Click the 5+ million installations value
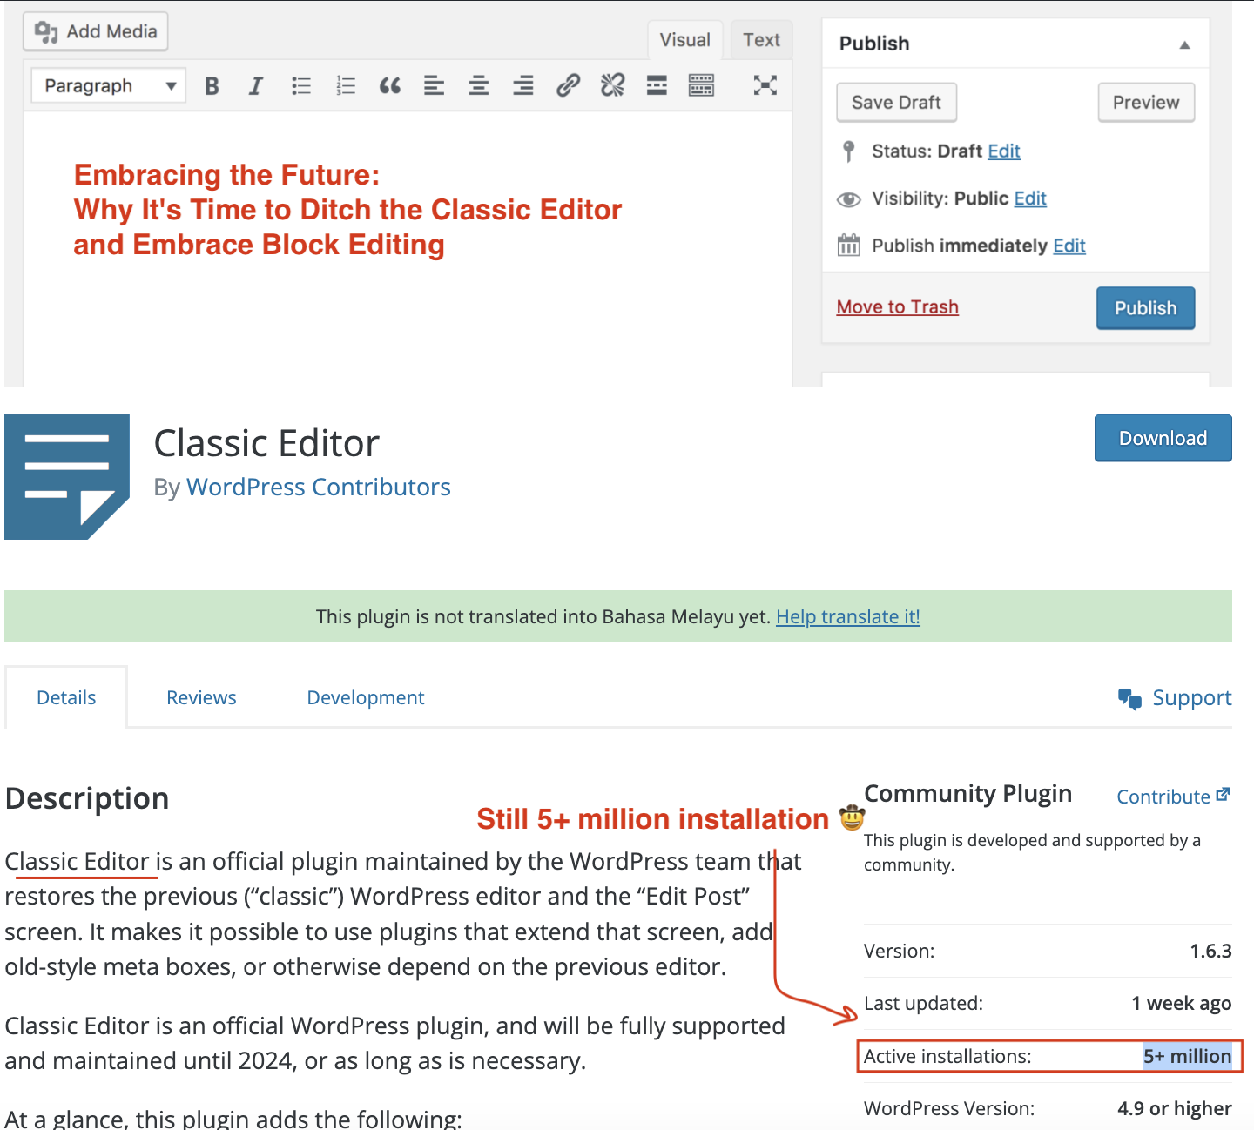The image size is (1254, 1130). (1188, 1056)
